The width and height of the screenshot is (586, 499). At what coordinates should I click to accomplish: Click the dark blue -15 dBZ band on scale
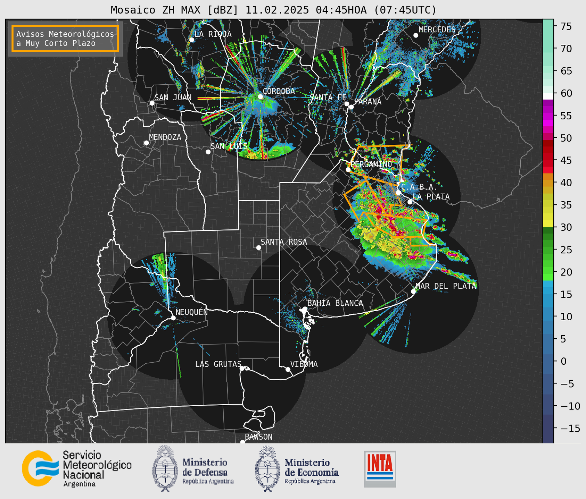click(x=548, y=429)
